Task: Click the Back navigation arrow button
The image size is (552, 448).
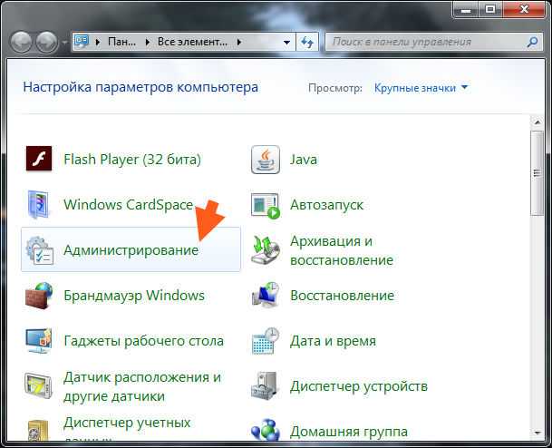Action: (x=22, y=42)
